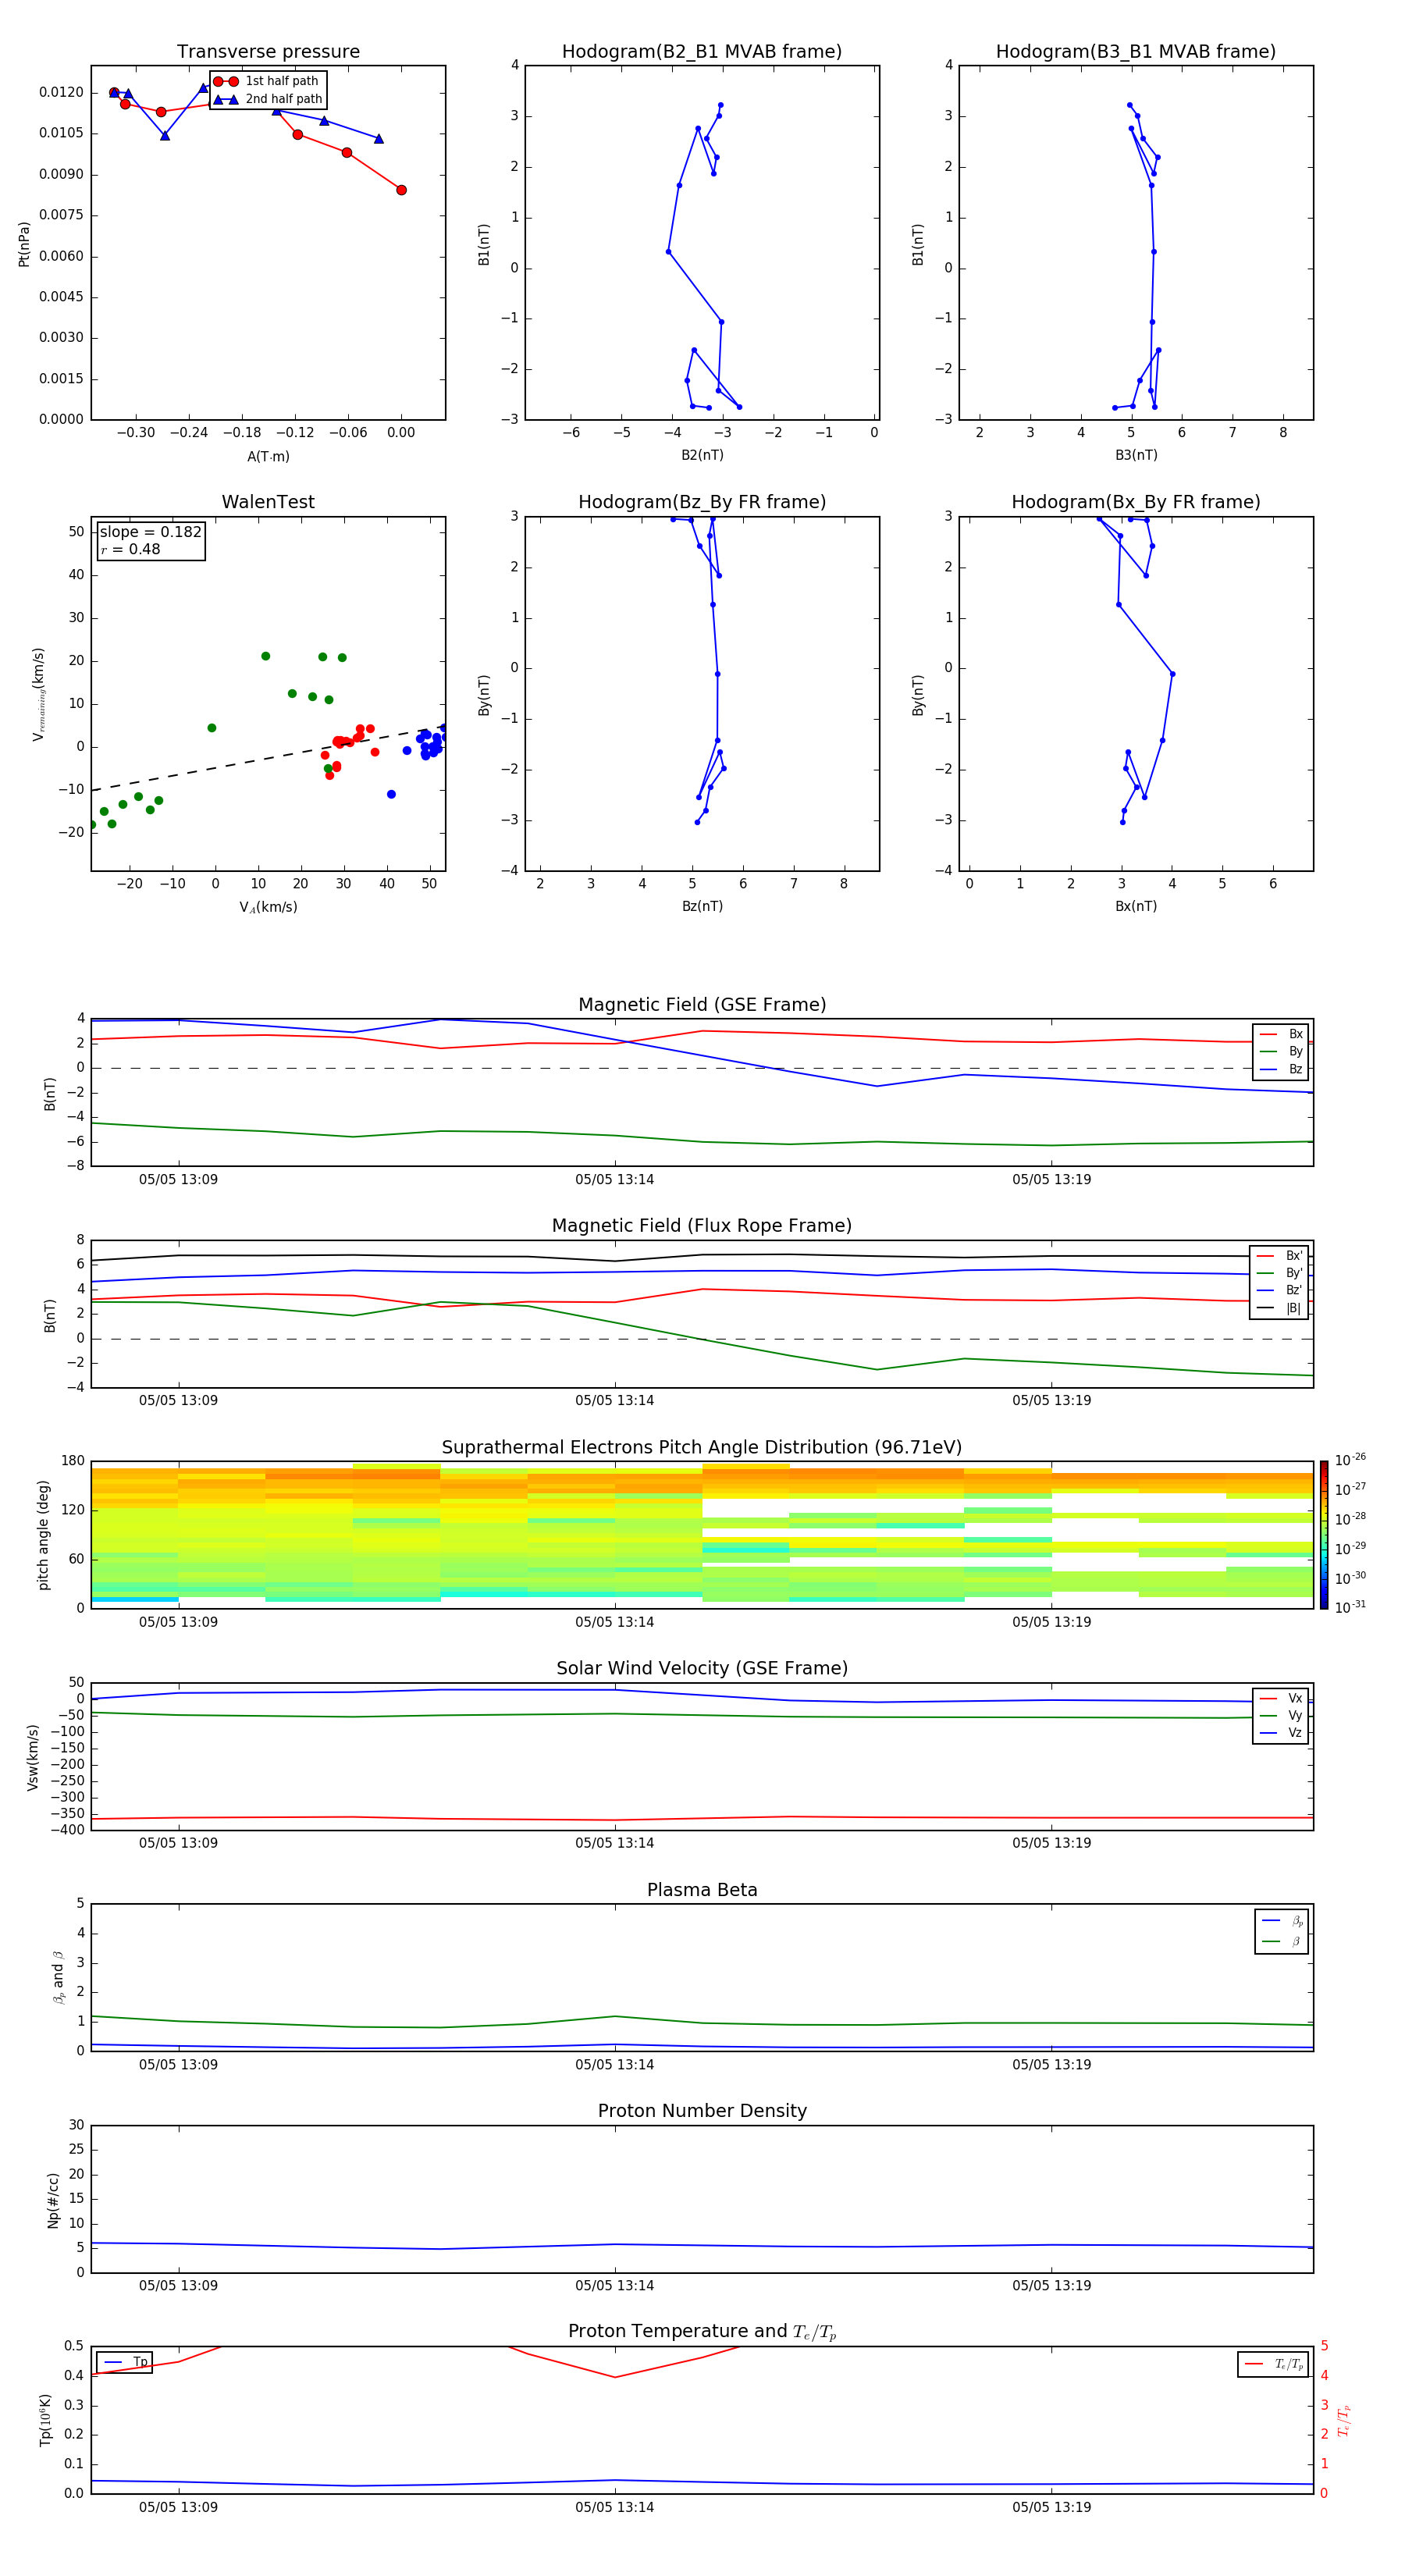Viewport: 1405px width, 2576px height.
Task: Click '1st half path' legend entry
Action: [x=266, y=81]
